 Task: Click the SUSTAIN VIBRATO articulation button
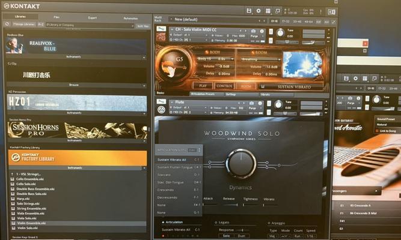coord(292,87)
